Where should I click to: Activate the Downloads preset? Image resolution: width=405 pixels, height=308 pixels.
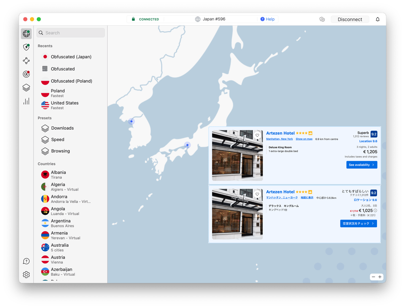[x=70, y=128]
